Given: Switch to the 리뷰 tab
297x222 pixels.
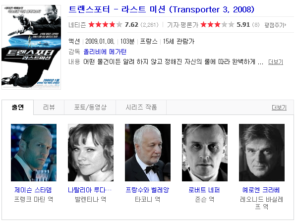Looking at the screenshot, I should coord(49,108).
